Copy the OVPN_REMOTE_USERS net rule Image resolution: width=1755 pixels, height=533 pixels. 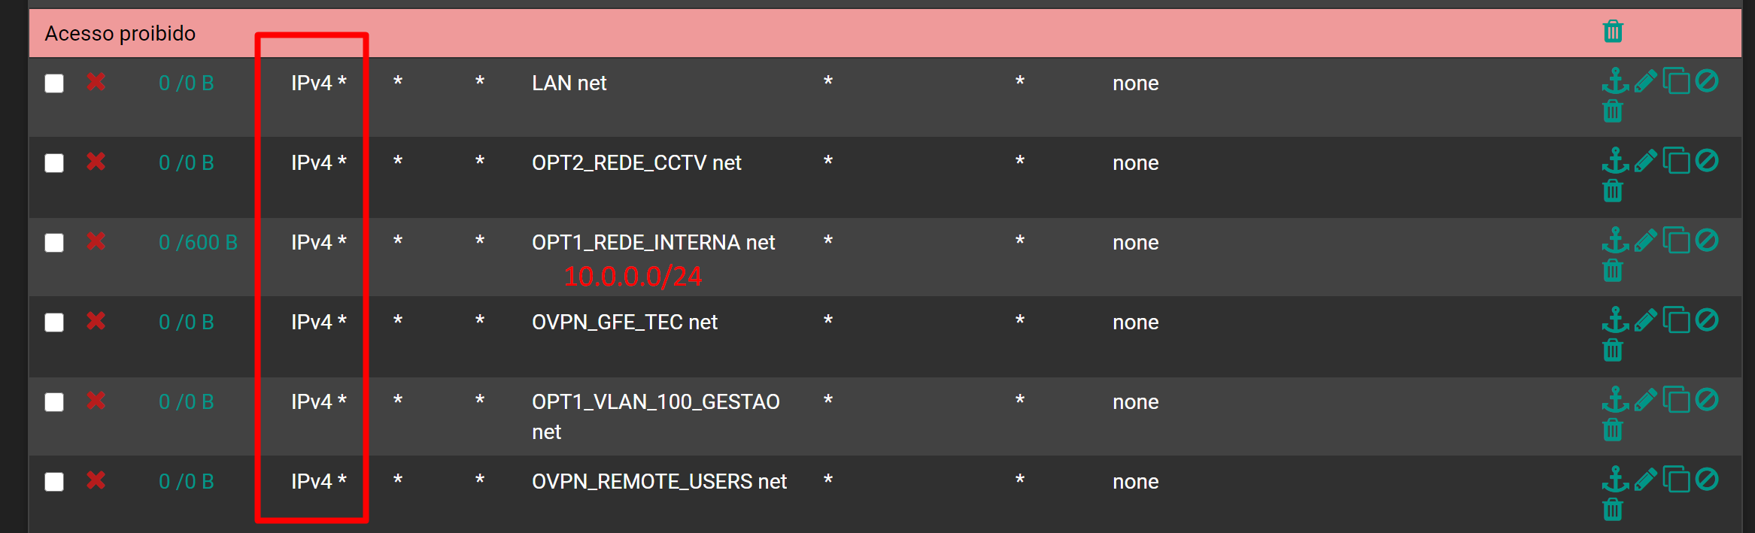click(1676, 480)
